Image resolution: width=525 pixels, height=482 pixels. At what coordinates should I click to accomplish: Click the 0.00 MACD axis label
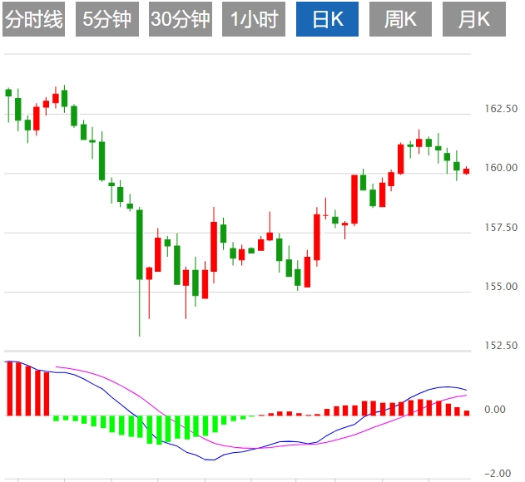(495, 410)
